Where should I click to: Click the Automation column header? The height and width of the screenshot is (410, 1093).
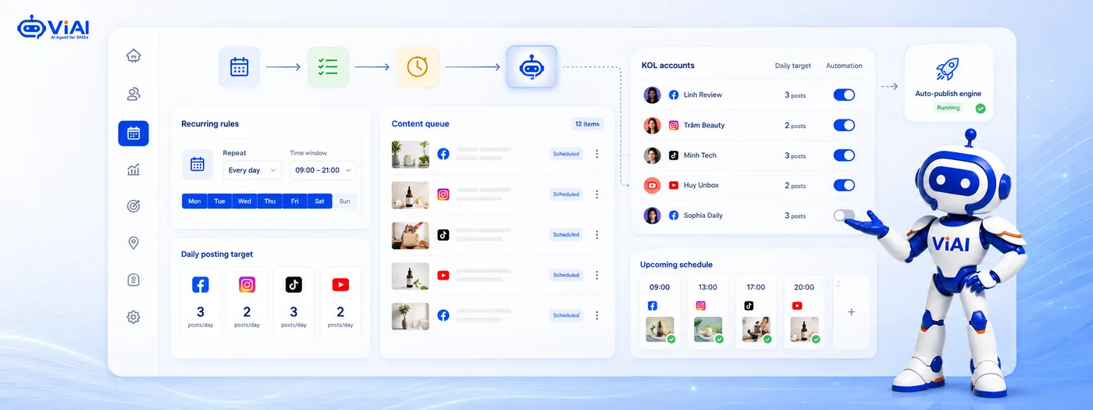[x=844, y=66]
